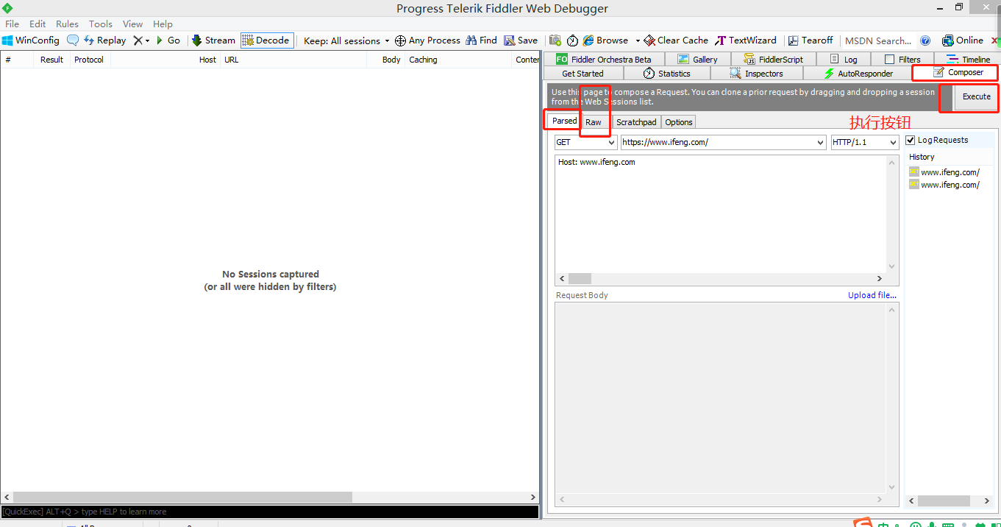Click inside the request headers box
This screenshot has height=527, width=1001.
coord(721,214)
